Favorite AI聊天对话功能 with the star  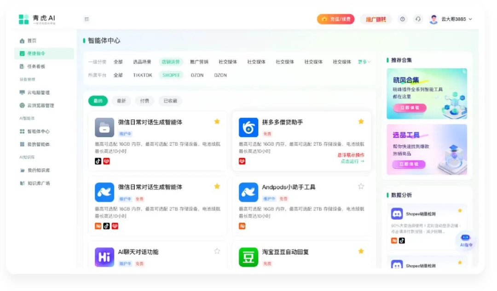[217, 251]
